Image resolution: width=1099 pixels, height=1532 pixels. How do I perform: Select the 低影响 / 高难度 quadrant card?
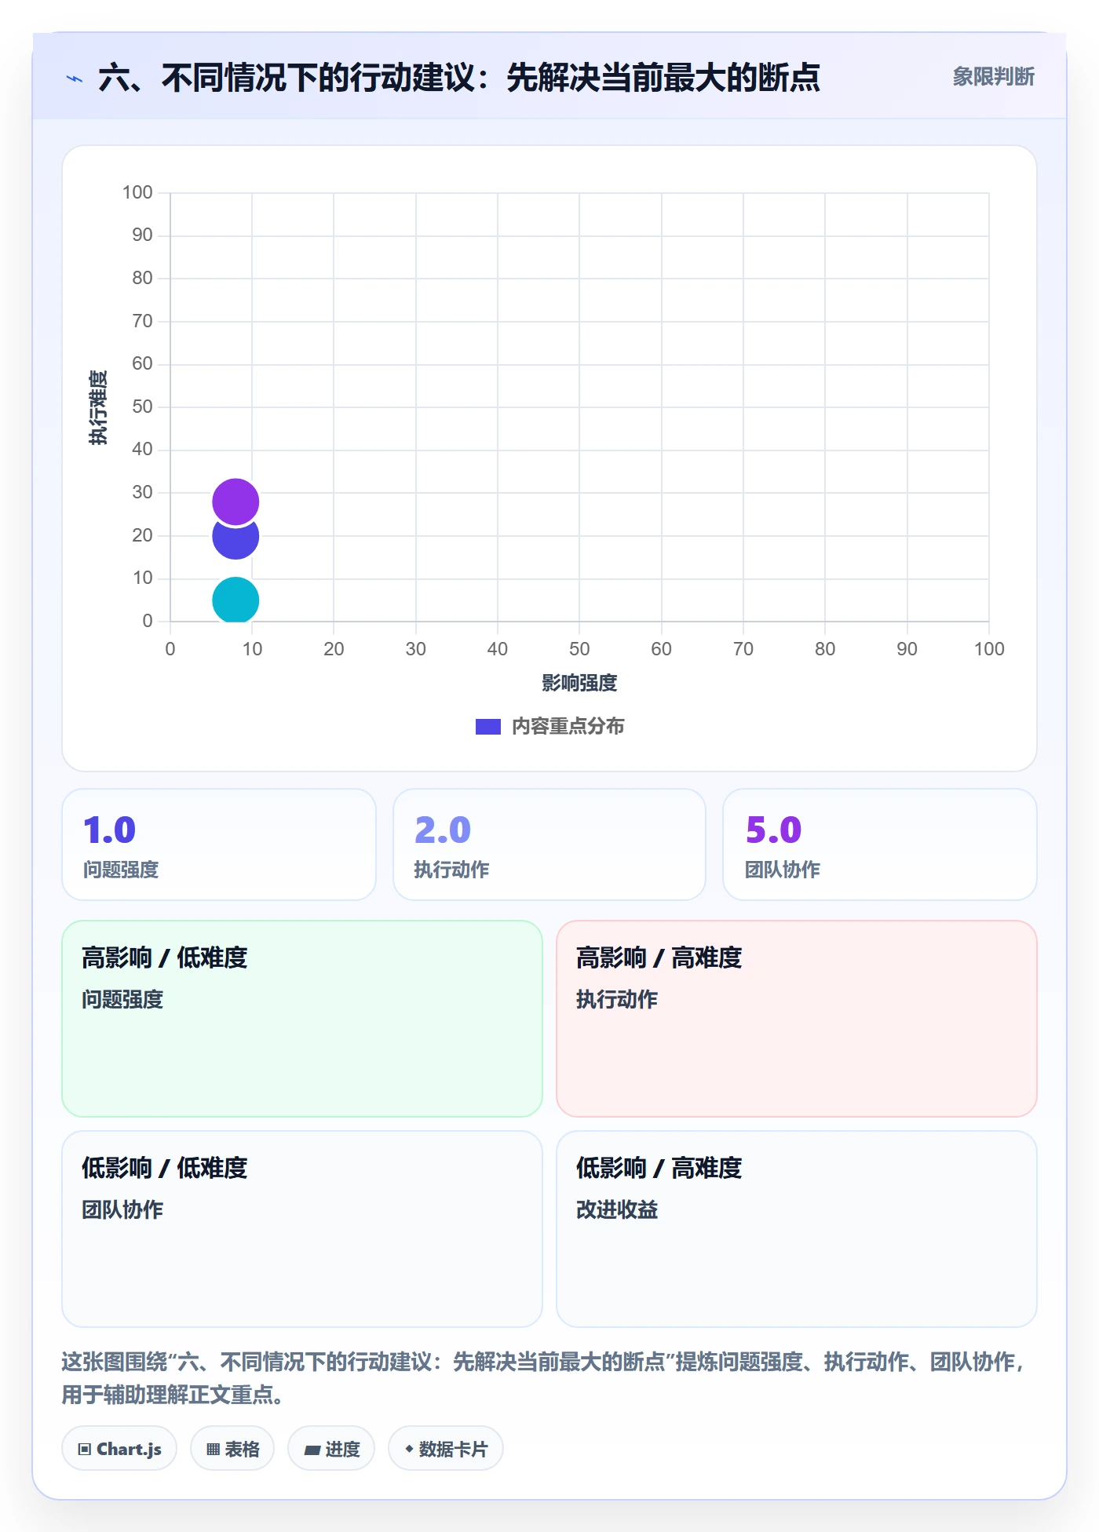[x=797, y=1229]
